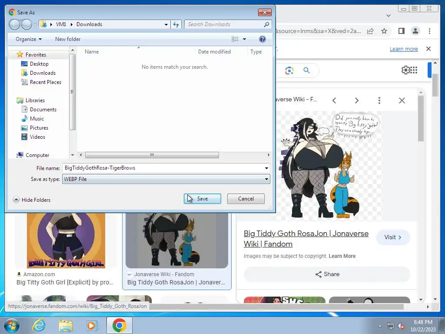Open Desktop in the navigation pane

point(39,63)
